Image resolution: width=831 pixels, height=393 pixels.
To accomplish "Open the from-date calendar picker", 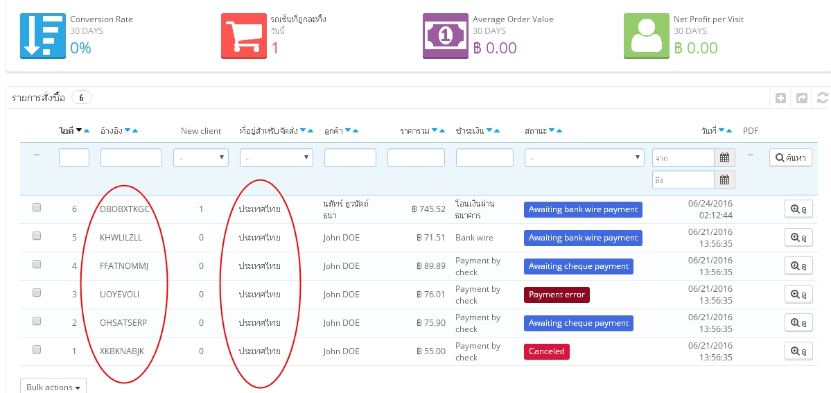I will tap(725, 157).
